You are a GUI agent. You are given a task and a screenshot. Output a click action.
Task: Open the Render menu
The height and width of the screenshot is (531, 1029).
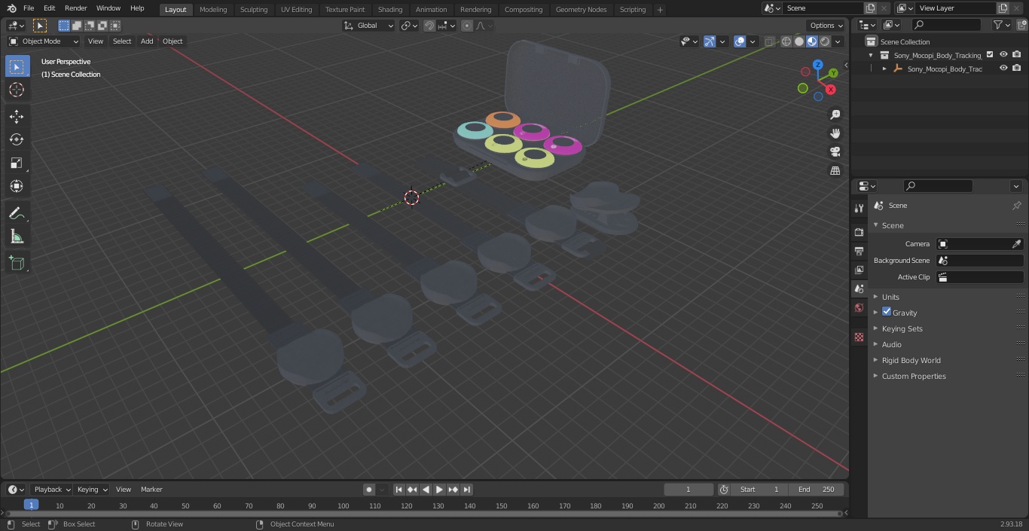click(75, 8)
